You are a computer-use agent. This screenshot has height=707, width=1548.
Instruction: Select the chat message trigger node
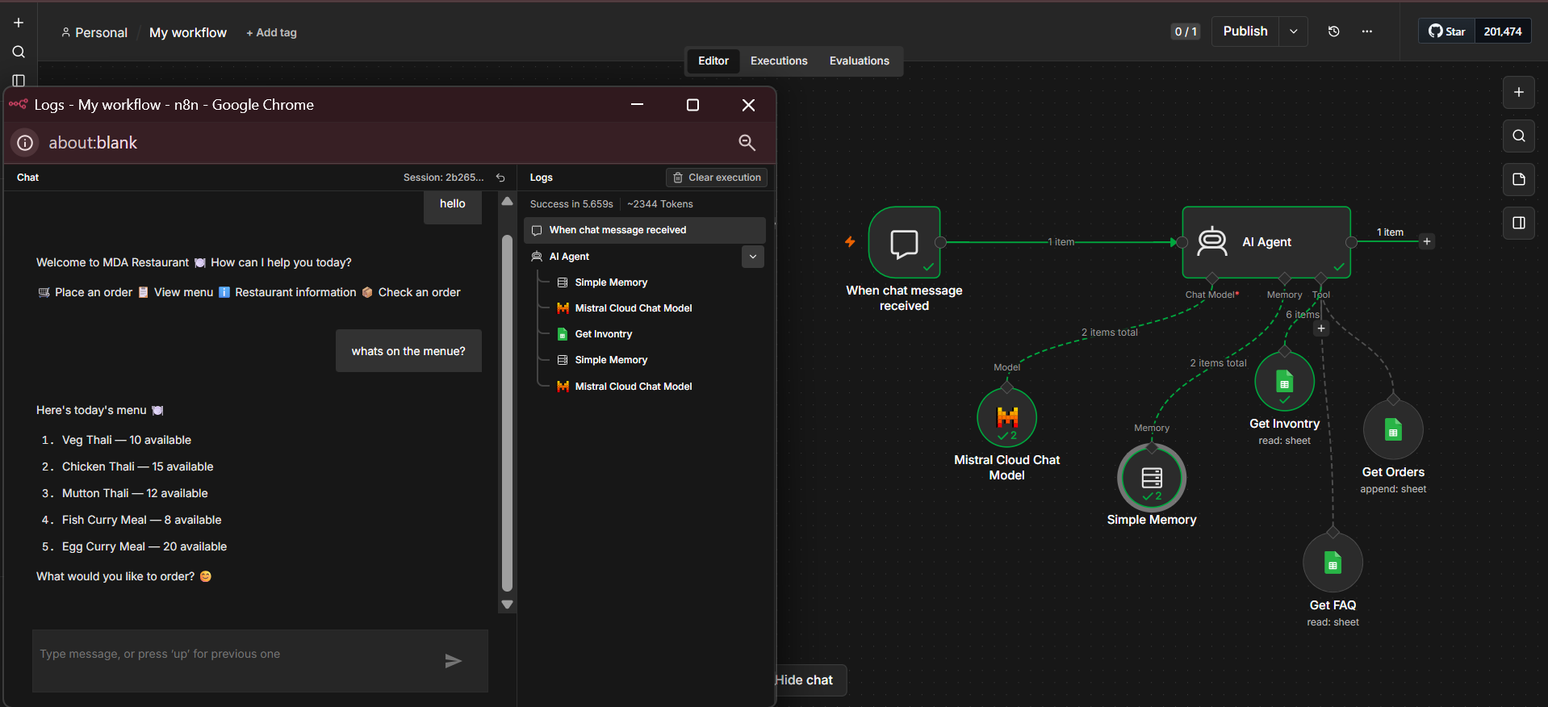click(x=904, y=242)
